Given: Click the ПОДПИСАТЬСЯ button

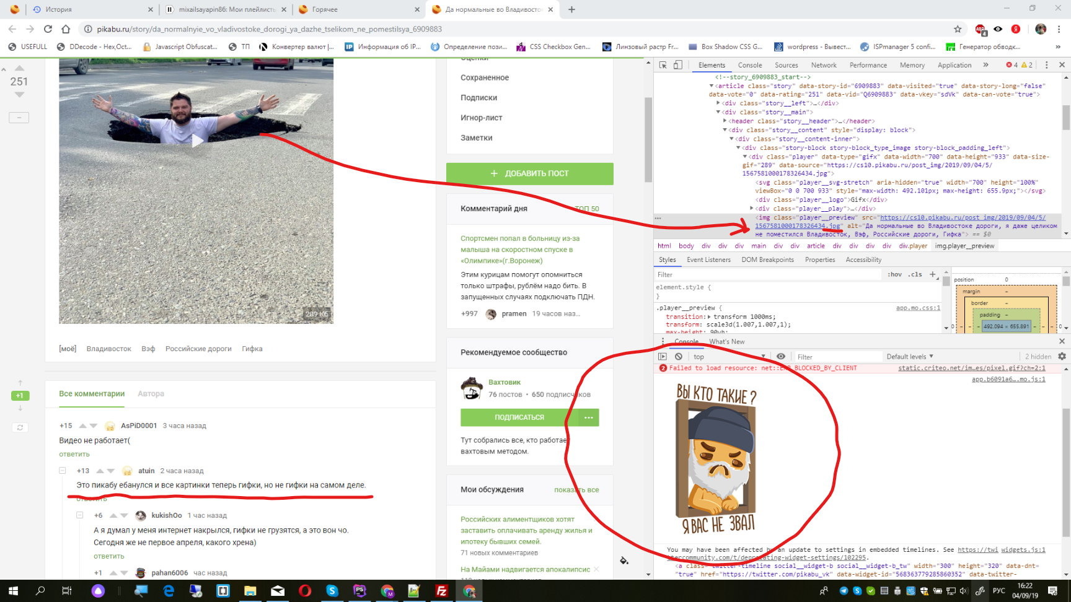Looking at the screenshot, I should tap(519, 417).
